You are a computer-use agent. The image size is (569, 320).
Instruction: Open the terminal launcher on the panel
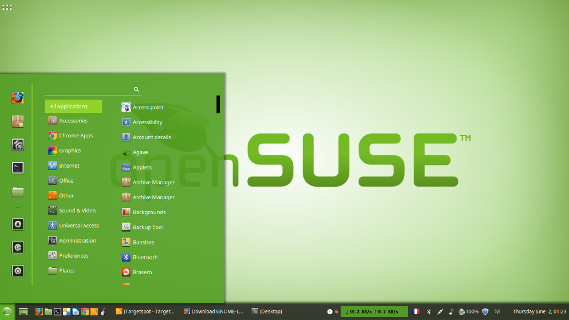tap(57, 311)
